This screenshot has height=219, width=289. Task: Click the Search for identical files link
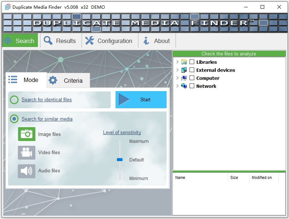[x=47, y=99]
